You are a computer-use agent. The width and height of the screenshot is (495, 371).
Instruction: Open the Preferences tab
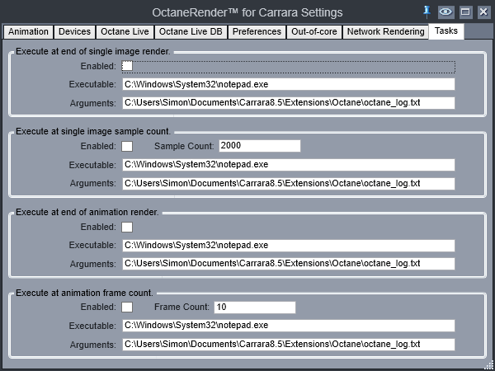point(257,32)
